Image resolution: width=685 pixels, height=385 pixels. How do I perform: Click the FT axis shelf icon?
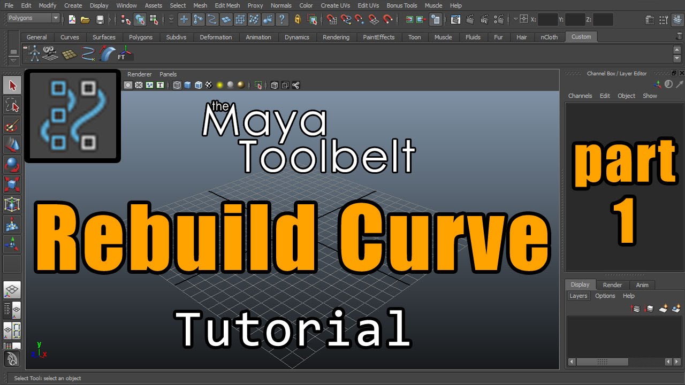tap(125, 53)
